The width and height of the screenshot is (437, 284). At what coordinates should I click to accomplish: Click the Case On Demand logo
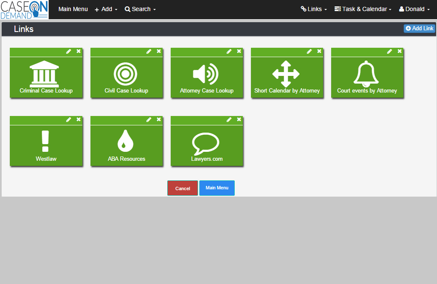click(24, 9)
